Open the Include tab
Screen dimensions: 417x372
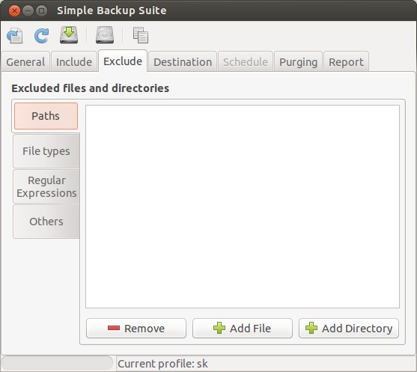tap(74, 61)
